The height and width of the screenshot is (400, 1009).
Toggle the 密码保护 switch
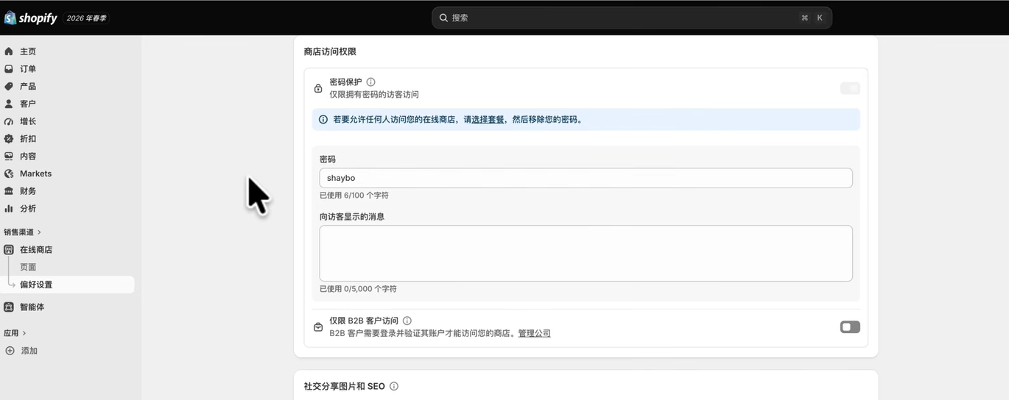click(x=850, y=88)
